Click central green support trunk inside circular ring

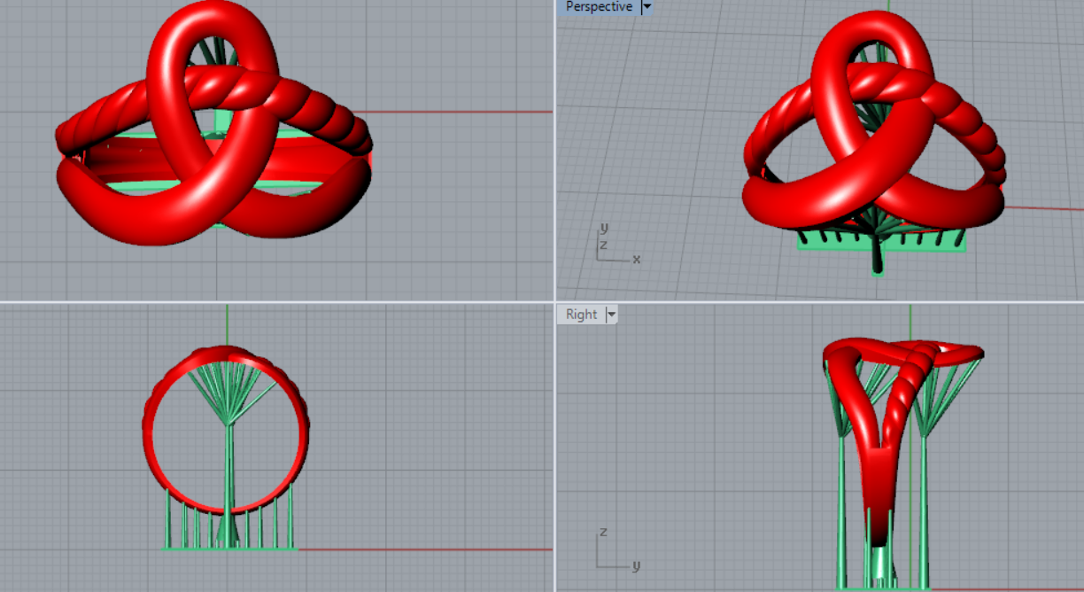point(228,470)
